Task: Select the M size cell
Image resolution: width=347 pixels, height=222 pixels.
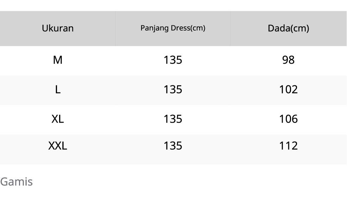Action: (x=58, y=60)
